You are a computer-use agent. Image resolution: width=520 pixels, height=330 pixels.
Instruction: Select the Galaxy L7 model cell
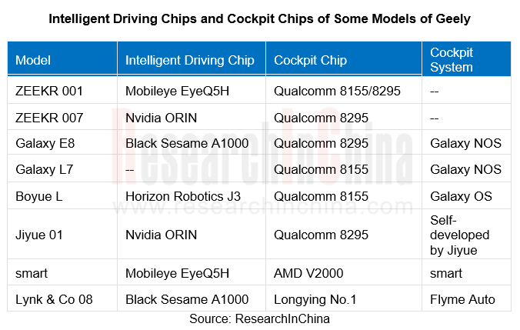point(62,169)
